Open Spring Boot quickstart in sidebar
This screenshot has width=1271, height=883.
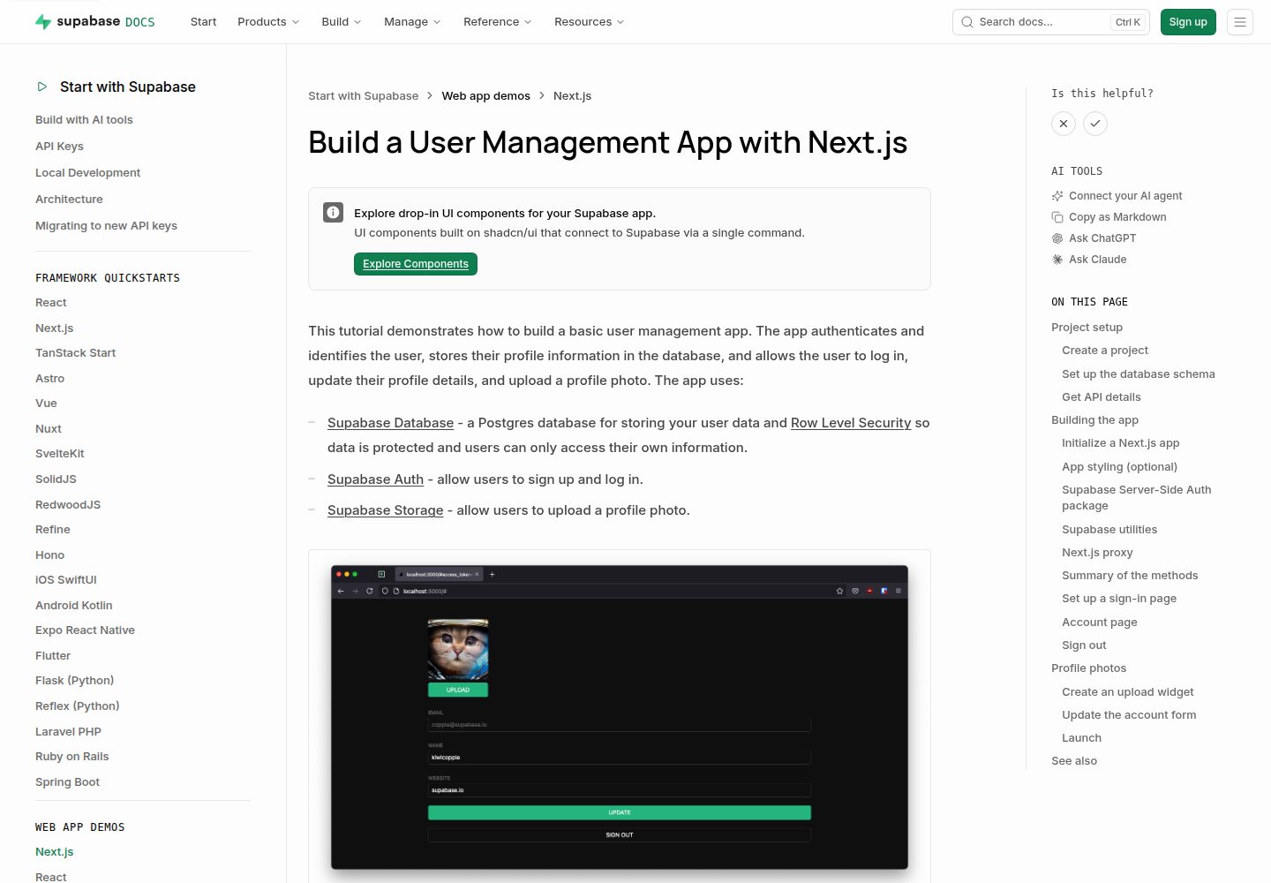click(x=67, y=782)
